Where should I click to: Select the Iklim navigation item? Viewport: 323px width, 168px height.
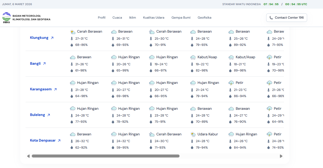pos(132,18)
